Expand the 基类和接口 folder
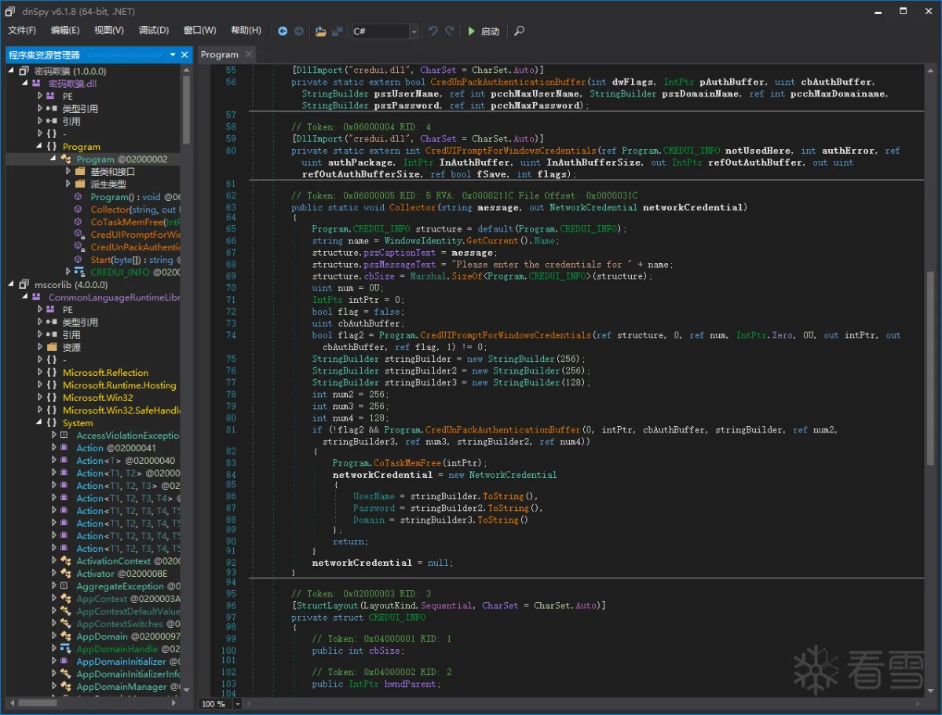This screenshot has width=942, height=715. (67, 172)
